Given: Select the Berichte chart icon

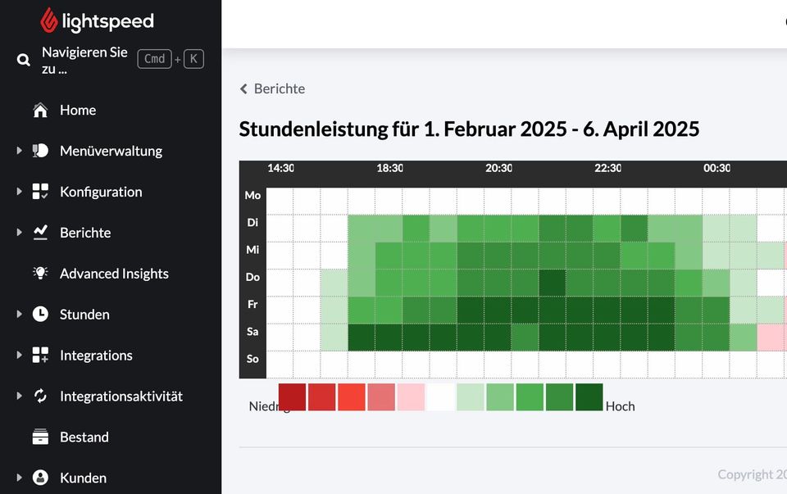Looking at the screenshot, I should [39, 233].
